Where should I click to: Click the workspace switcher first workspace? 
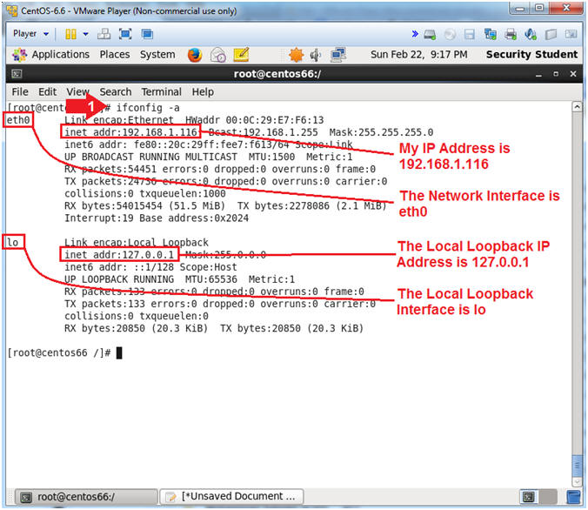coord(529,497)
